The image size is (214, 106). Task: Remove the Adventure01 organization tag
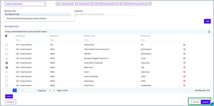pyautogui.click(x=91, y=4)
